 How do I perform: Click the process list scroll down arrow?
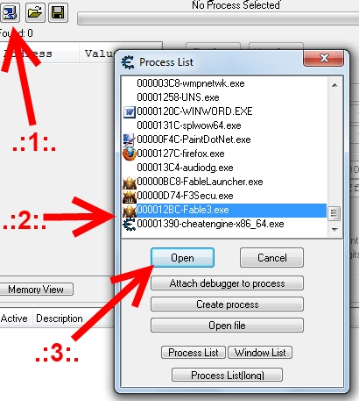(x=334, y=230)
